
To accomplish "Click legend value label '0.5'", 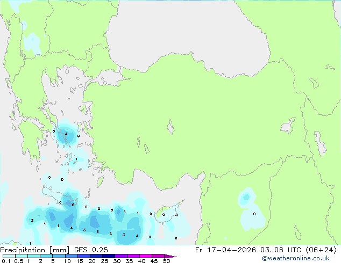I will click(x=18, y=261).
